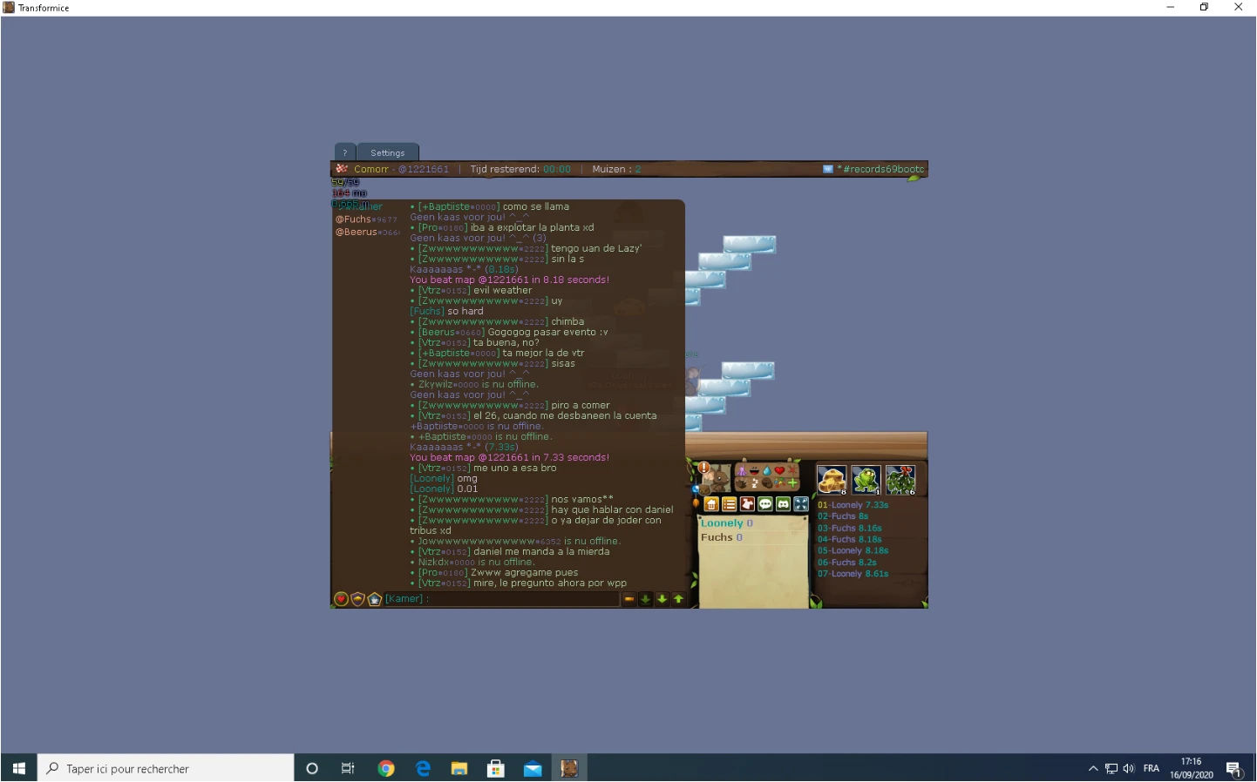Open the red shirt shop button
Viewport: 1257px width, 782px height.
point(747,504)
